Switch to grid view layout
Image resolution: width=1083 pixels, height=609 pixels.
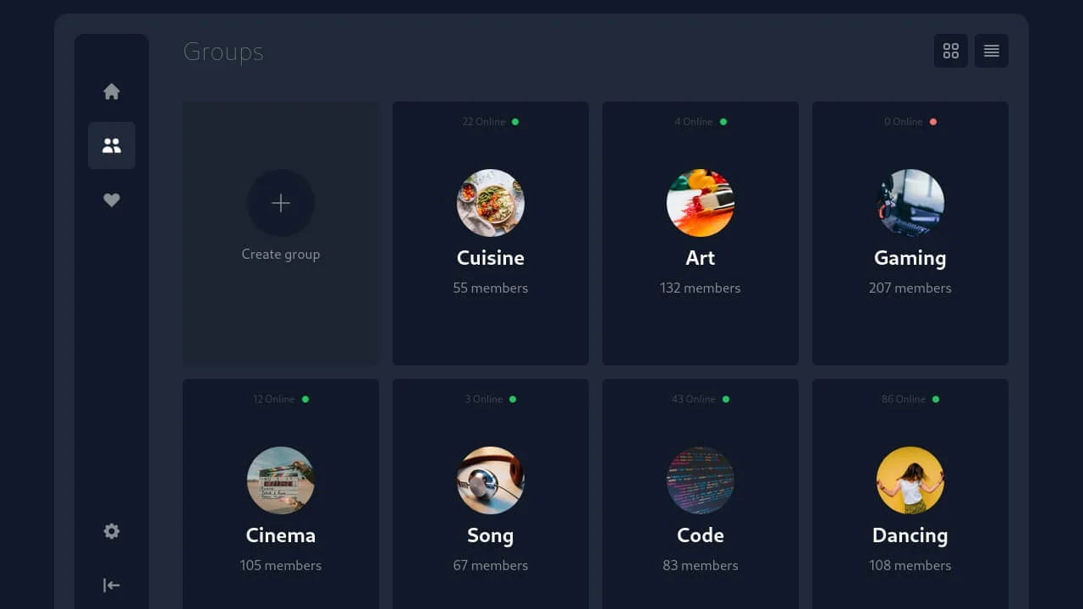click(x=951, y=51)
